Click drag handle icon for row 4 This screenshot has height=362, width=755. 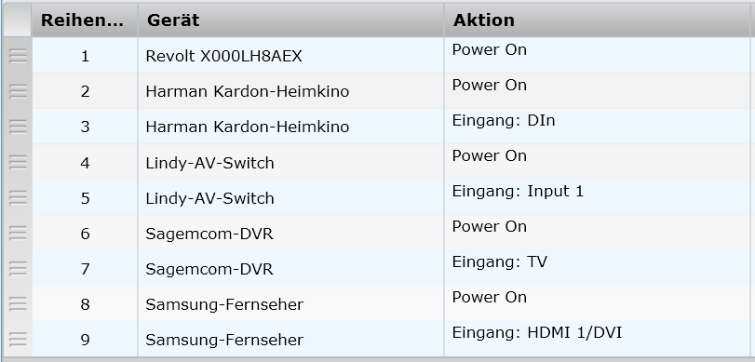click(18, 162)
